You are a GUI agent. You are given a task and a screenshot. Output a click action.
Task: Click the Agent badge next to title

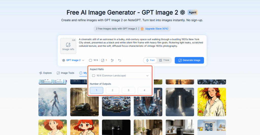point(192,12)
